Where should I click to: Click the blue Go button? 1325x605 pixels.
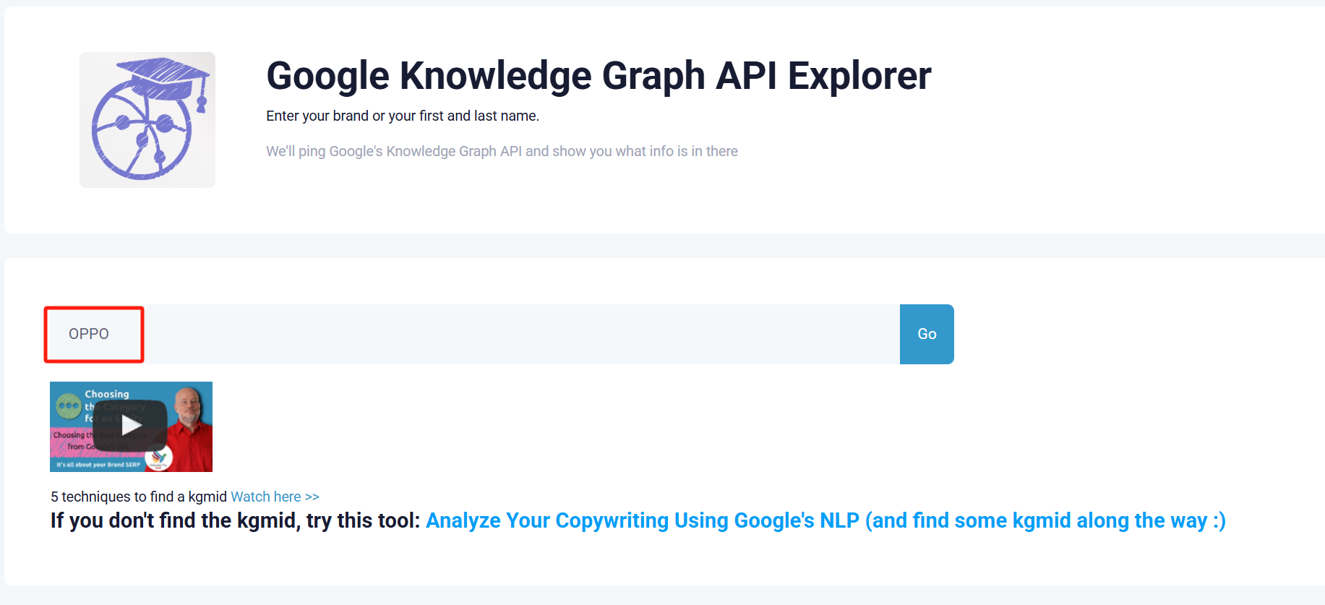926,334
